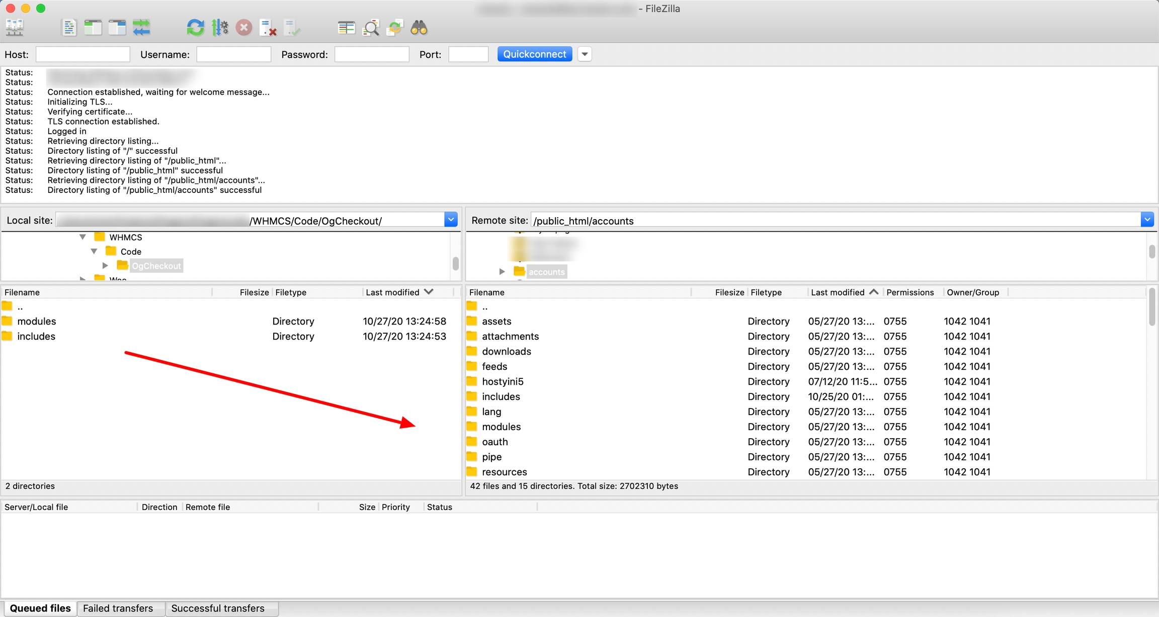Switch to Failed transfers tab
The image size is (1159, 617).
pyautogui.click(x=118, y=608)
